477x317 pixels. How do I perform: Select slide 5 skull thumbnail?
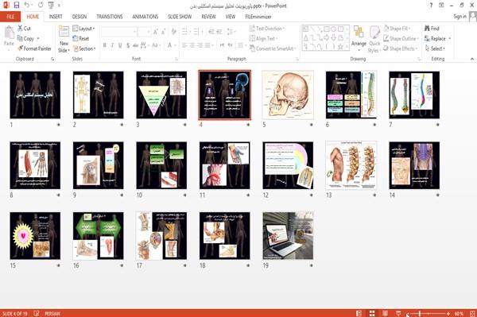click(x=288, y=95)
